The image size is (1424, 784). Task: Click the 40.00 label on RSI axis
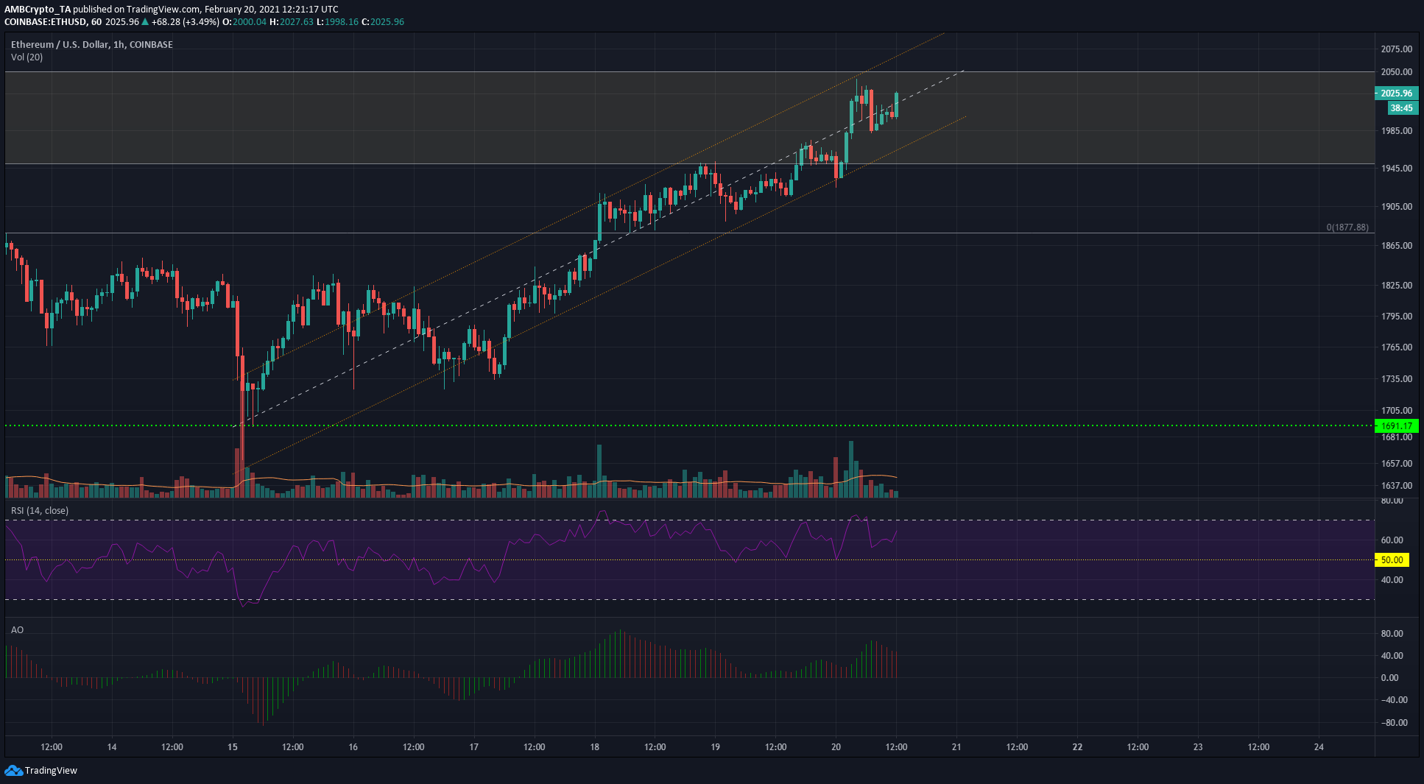[1392, 580]
